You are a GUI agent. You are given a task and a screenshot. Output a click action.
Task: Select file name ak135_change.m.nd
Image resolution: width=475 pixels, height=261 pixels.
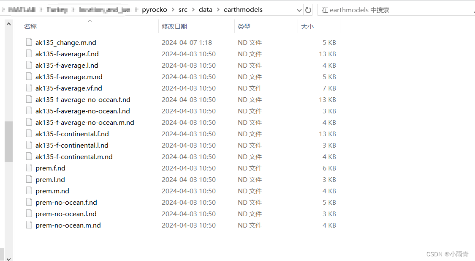click(x=66, y=42)
